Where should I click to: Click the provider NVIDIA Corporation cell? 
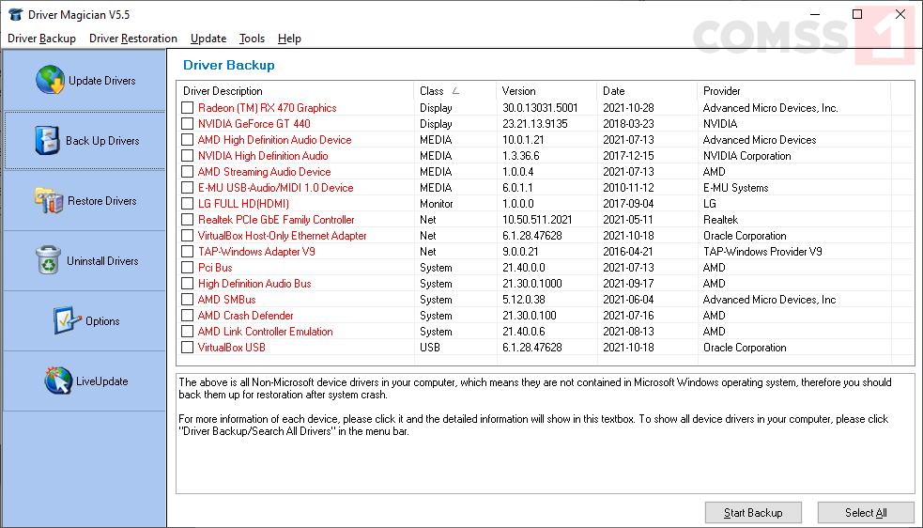(747, 156)
